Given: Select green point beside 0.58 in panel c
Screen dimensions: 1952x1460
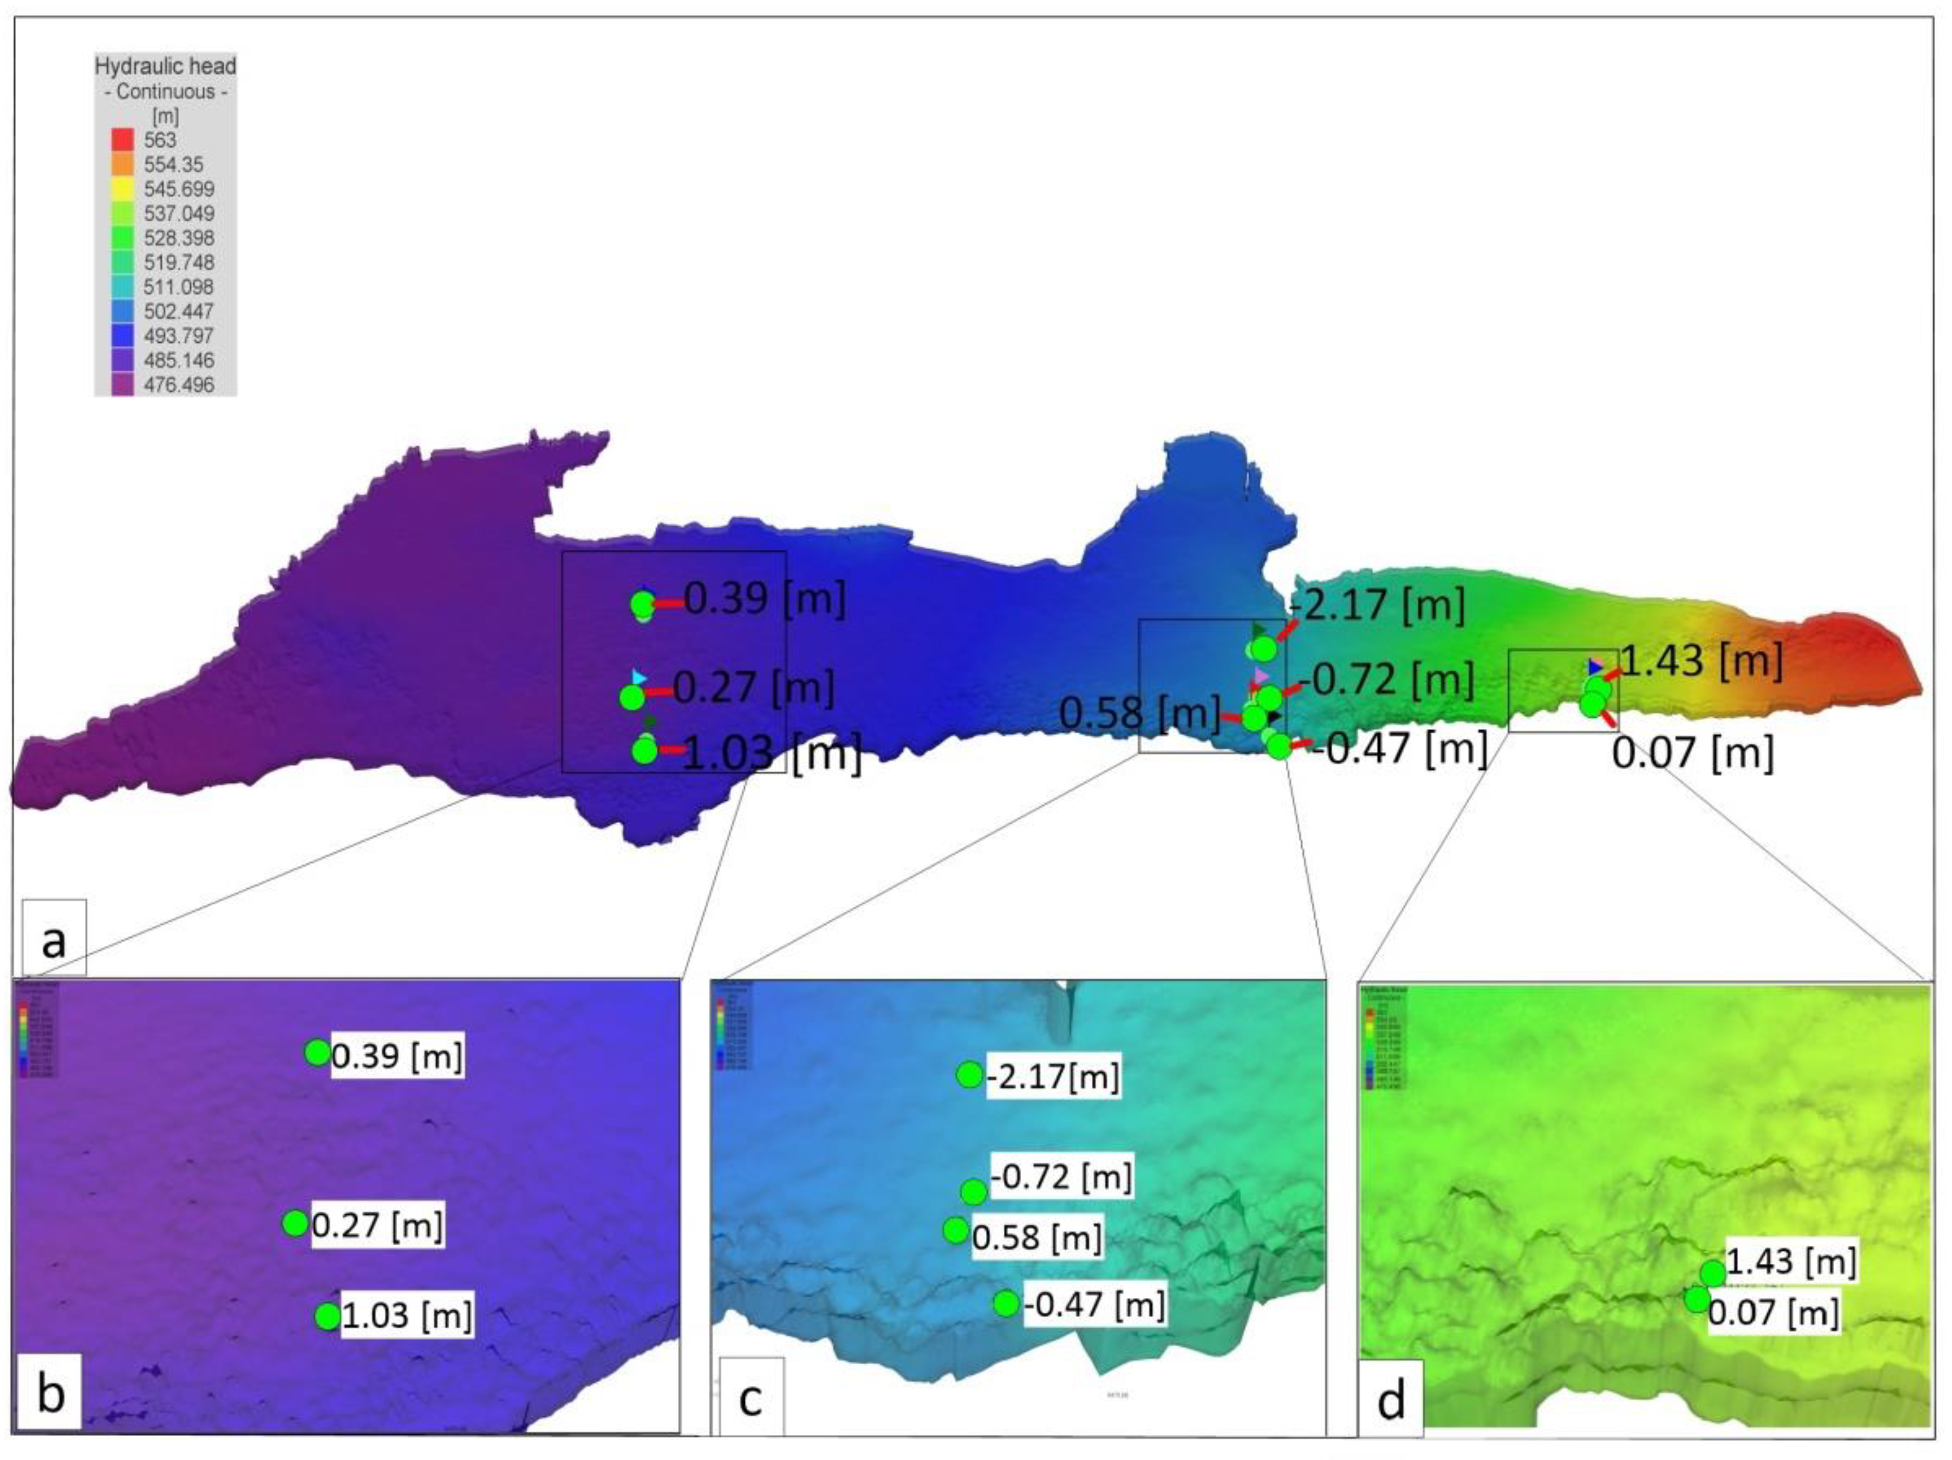Looking at the screenshot, I should click(956, 1229).
